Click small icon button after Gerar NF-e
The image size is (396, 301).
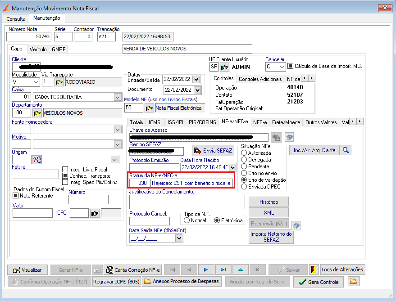pyautogui.click(x=97, y=270)
